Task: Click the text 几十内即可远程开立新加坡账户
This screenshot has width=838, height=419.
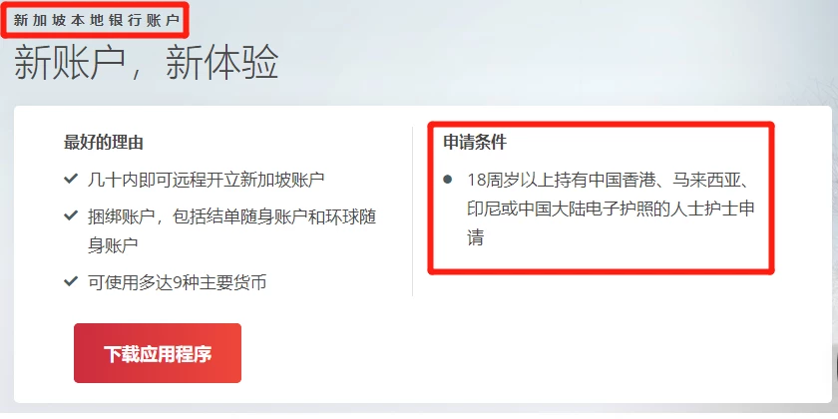Action: [x=207, y=179]
